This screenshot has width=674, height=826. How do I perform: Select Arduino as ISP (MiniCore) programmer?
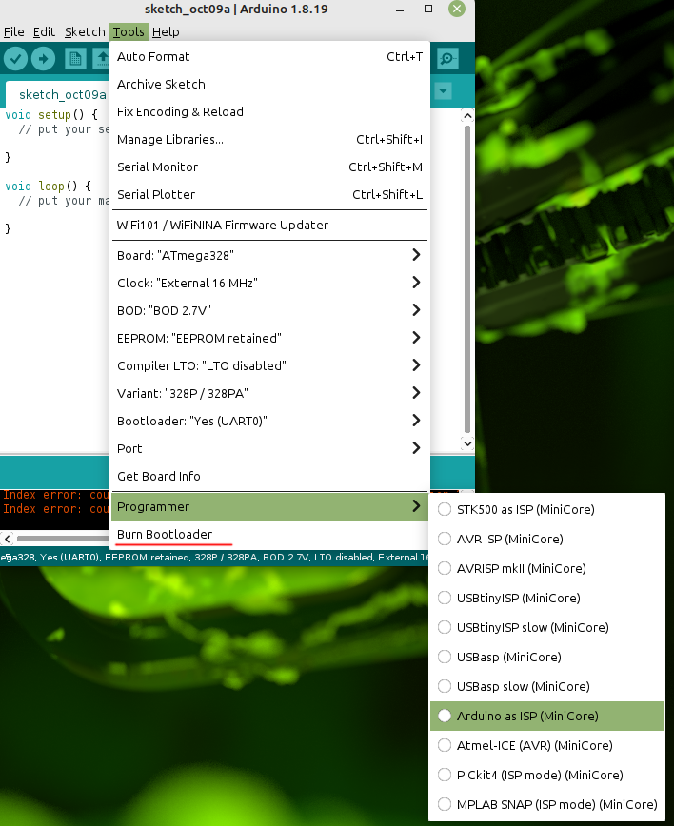point(546,716)
